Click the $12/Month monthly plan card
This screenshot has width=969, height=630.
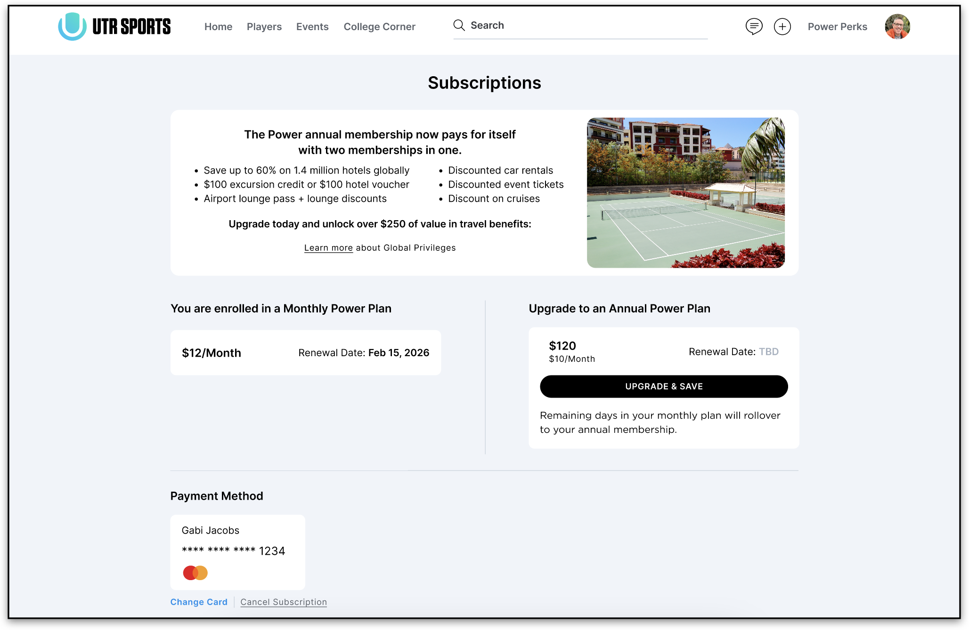pos(305,353)
